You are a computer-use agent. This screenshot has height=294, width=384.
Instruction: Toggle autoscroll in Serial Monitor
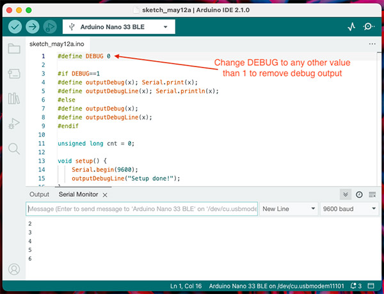(x=346, y=194)
